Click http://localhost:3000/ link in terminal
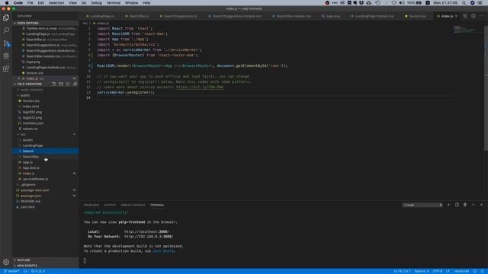Screen dimensions: 488x274 [x=146, y=231]
